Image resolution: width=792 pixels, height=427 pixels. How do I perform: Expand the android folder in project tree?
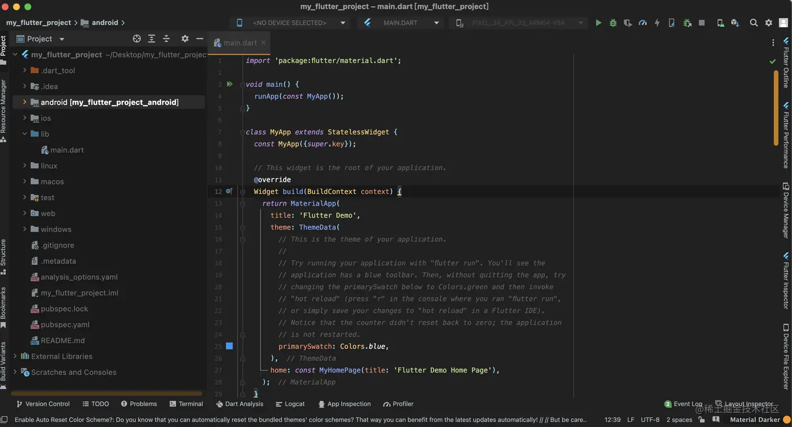(x=25, y=103)
